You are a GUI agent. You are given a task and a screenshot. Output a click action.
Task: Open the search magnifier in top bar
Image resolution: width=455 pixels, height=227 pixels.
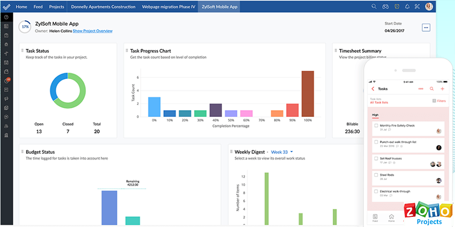point(374,6)
